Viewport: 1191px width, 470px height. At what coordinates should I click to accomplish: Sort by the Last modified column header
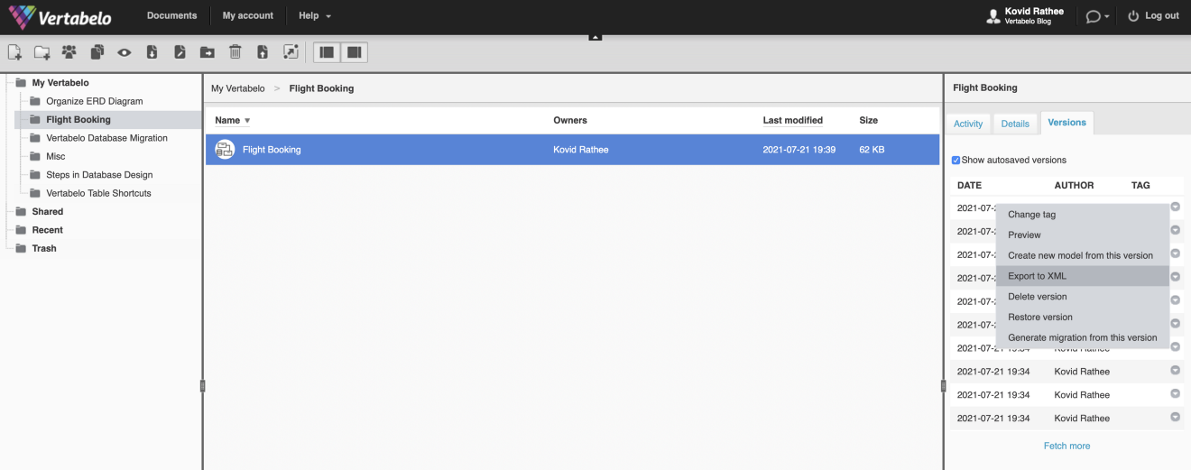click(x=792, y=120)
